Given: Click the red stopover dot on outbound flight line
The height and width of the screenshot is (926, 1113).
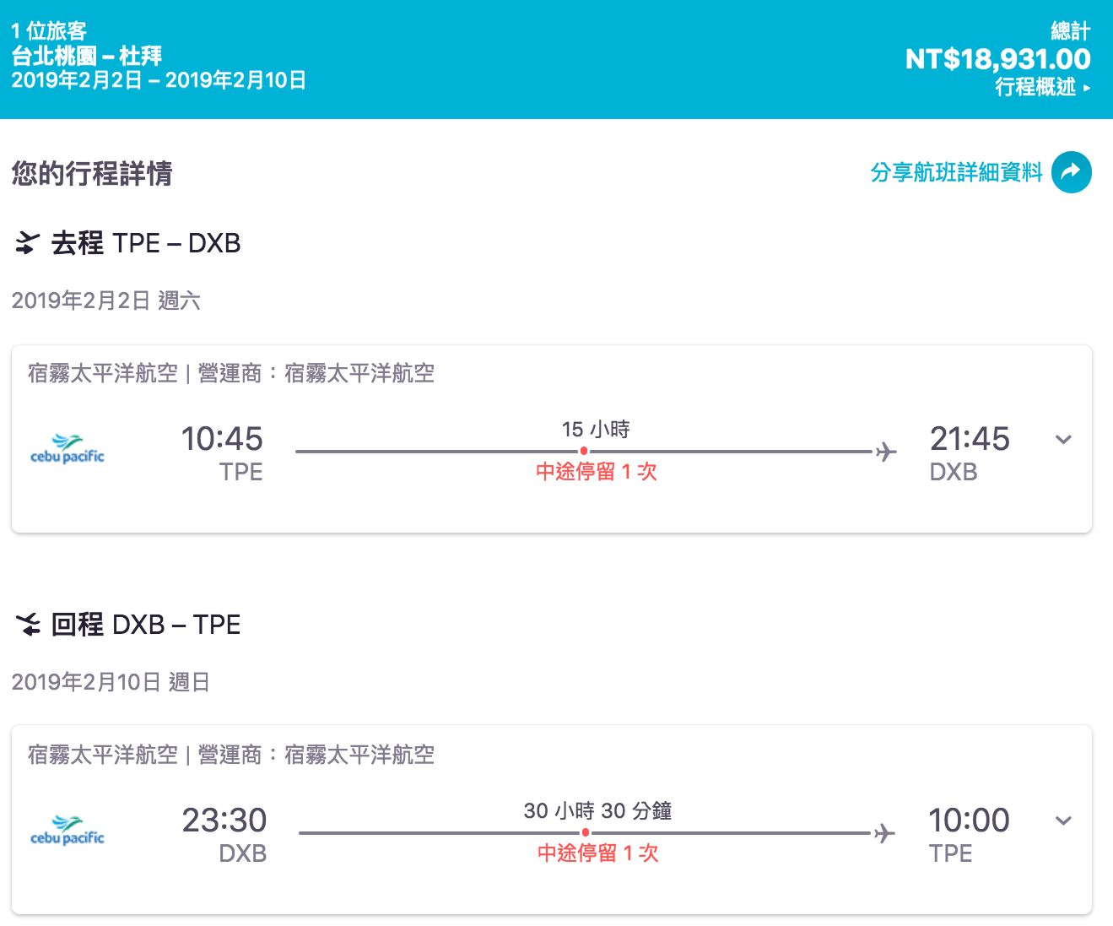Looking at the screenshot, I should [583, 452].
